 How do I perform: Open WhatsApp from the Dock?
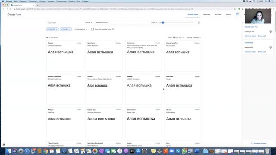(x=184, y=151)
